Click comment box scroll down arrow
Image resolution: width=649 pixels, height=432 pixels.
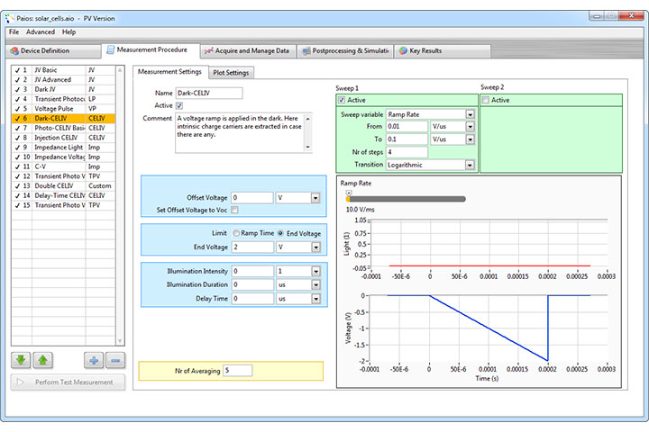click(307, 148)
